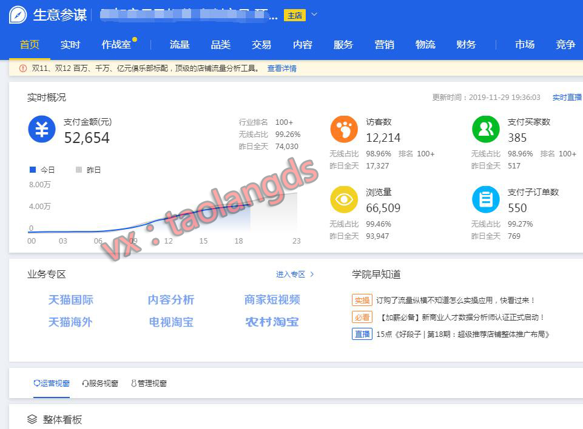Image resolution: width=583 pixels, height=429 pixels.
Task: Click the update time 2019-11-29 19:36:03
Action: click(505, 98)
